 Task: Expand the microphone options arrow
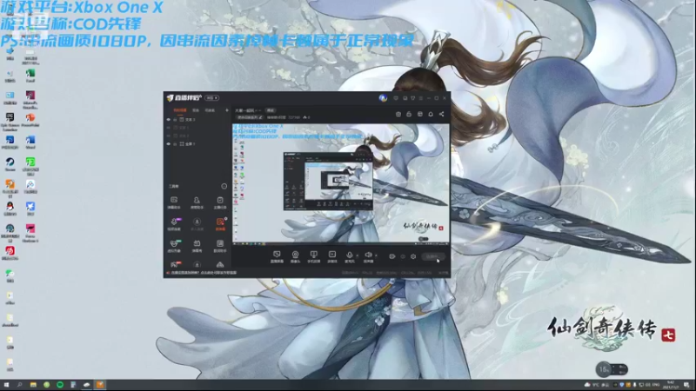pos(358,255)
